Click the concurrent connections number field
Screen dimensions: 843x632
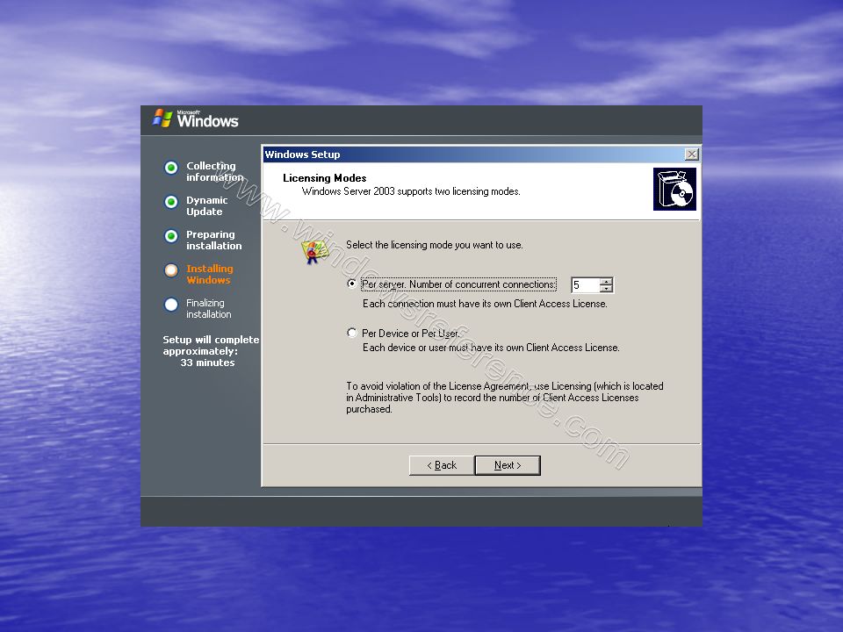586,284
